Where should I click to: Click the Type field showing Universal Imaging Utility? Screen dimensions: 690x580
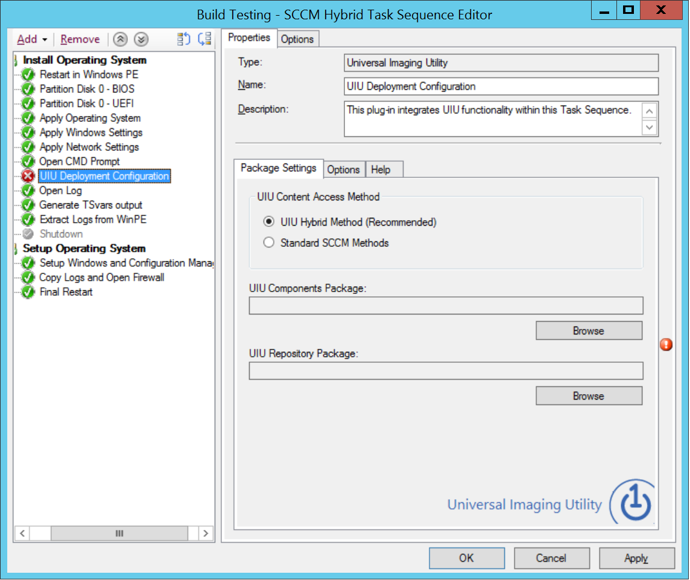coord(501,63)
